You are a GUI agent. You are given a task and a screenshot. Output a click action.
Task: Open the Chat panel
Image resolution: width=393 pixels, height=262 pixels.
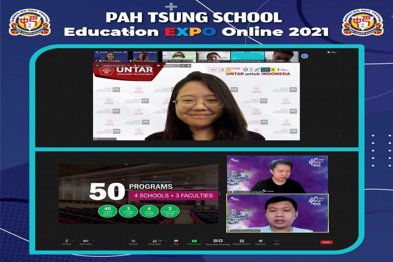(176, 241)
